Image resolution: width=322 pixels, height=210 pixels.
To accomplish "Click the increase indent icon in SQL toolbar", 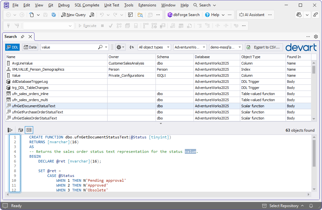I will pos(226,26).
